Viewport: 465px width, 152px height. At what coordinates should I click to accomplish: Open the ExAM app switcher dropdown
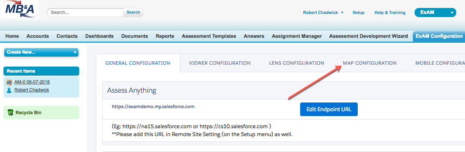click(435, 12)
